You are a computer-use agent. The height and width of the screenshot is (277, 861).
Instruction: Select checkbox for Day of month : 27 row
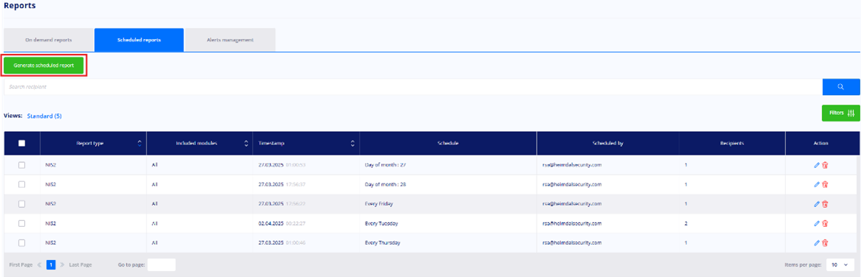22,164
